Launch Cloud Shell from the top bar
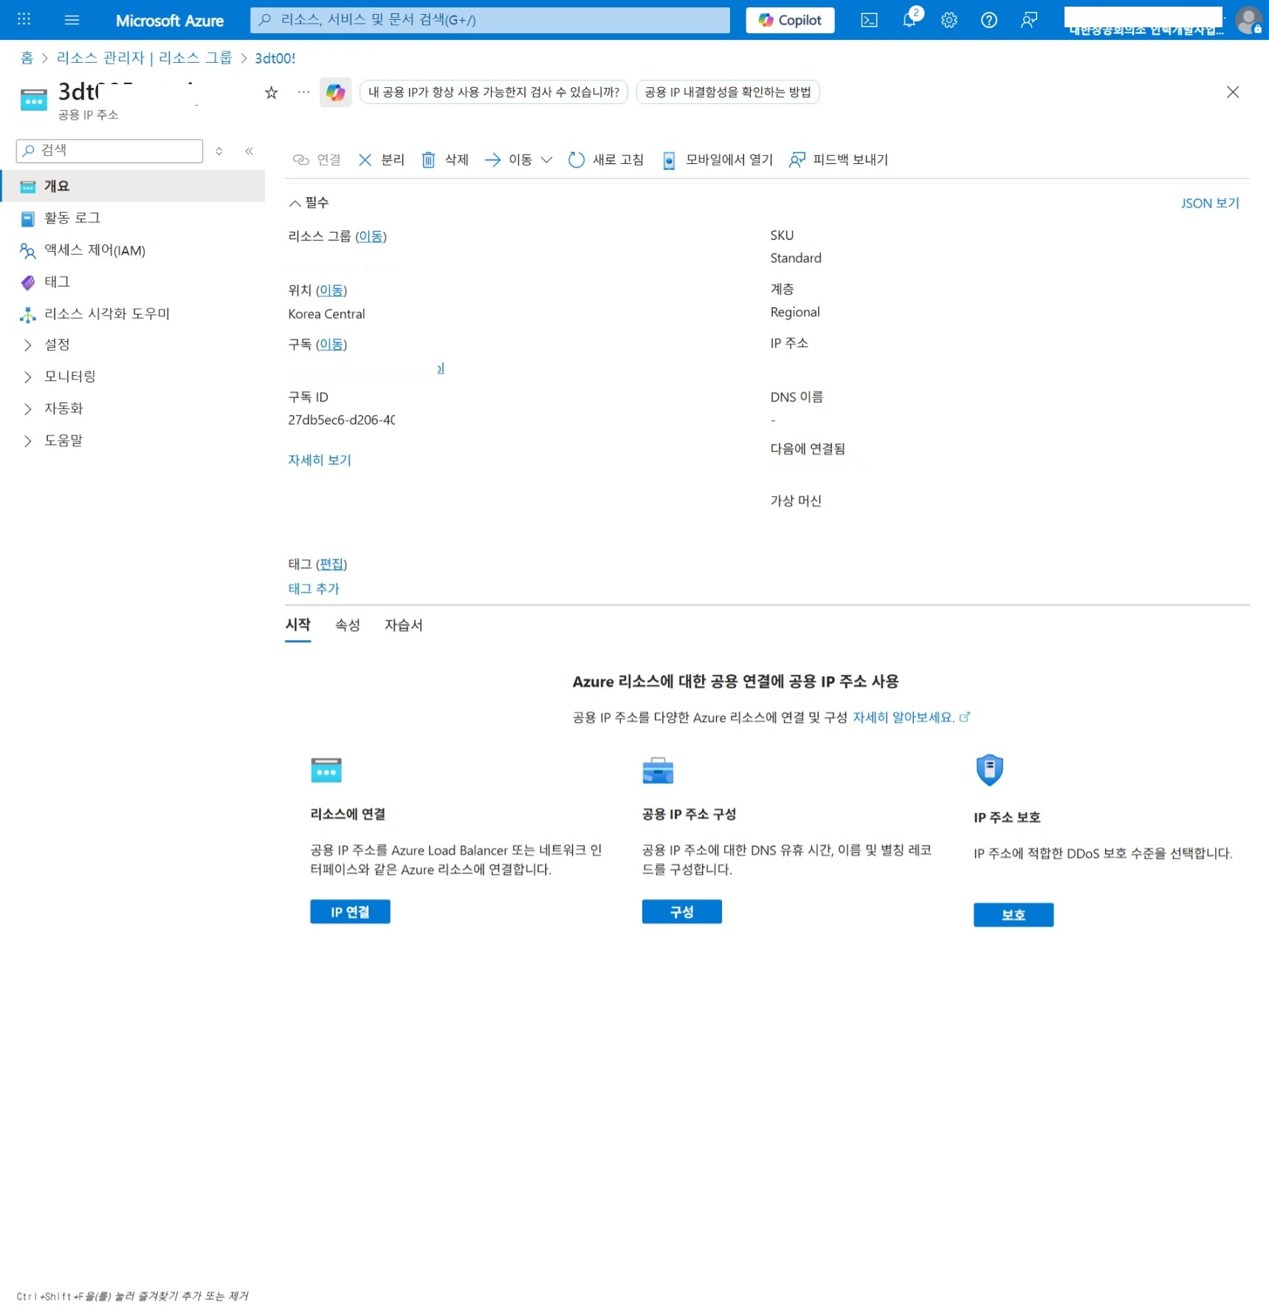Screen dimensions: 1269x1306 (x=868, y=20)
